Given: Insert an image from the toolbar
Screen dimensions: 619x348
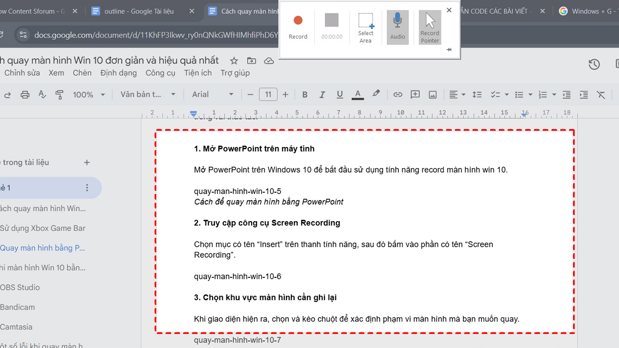Looking at the screenshot, I should tap(433, 94).
